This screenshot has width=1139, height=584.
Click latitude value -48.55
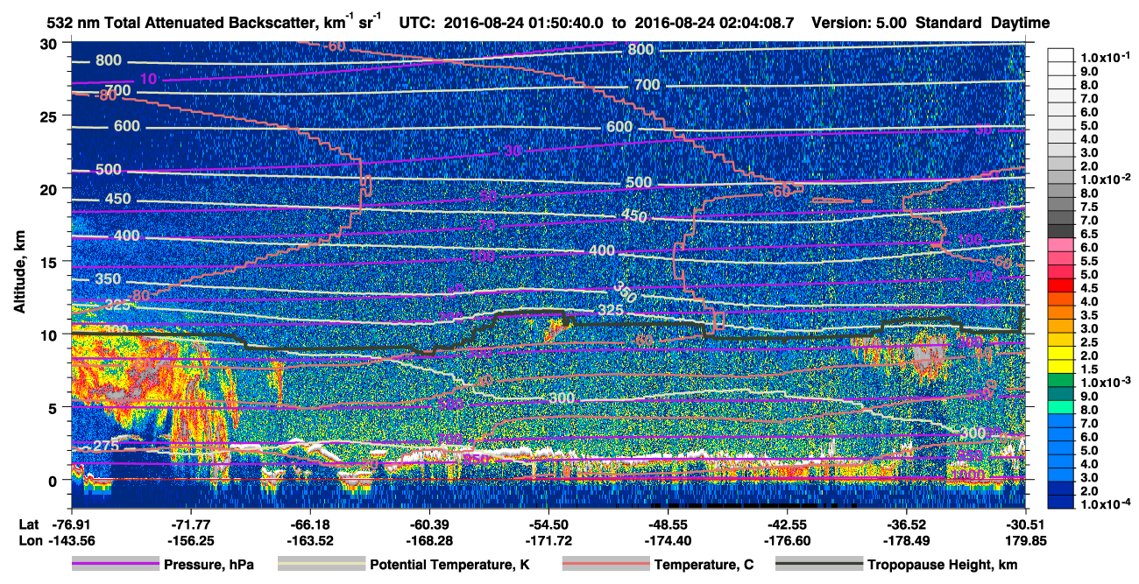668,525
